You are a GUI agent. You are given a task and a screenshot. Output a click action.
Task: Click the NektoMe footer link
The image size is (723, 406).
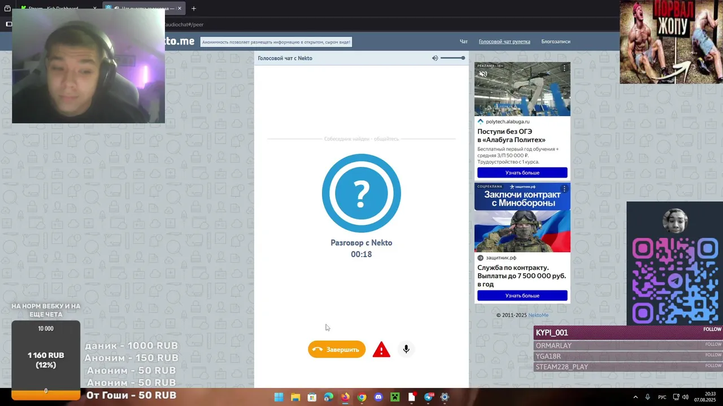coord(538,315)
